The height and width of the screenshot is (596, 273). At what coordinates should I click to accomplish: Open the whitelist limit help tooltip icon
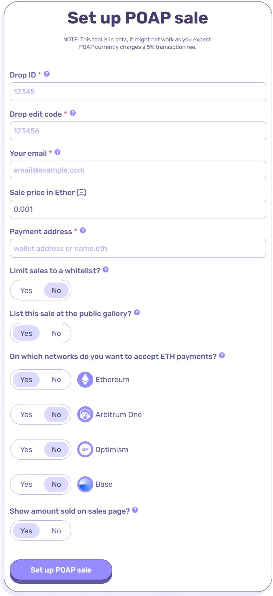click(106, 269)
